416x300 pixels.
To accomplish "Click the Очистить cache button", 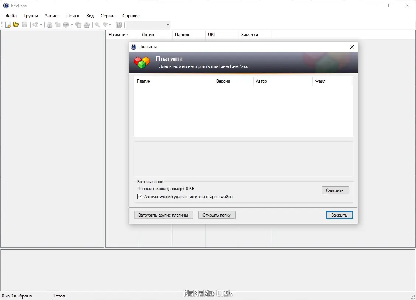I will 335,190.
